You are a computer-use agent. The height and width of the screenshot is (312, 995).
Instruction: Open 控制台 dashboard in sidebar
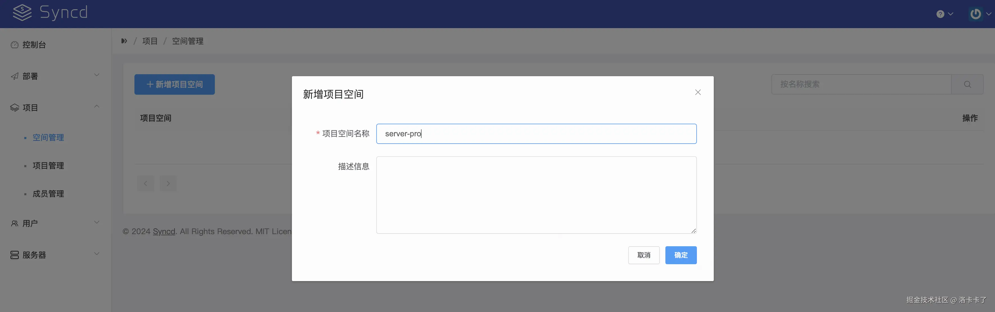pyautogui.click(x=34, y=45)
